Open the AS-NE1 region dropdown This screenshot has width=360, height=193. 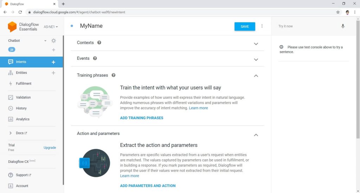pos(51,27)
